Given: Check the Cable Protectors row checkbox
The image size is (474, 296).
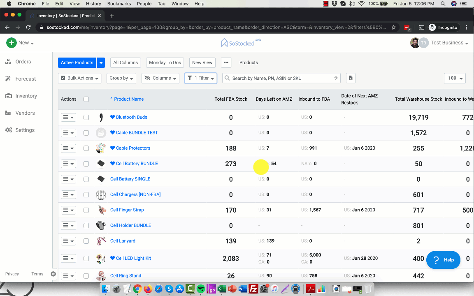Looking at the screenshot, I should tap(86, 148).
